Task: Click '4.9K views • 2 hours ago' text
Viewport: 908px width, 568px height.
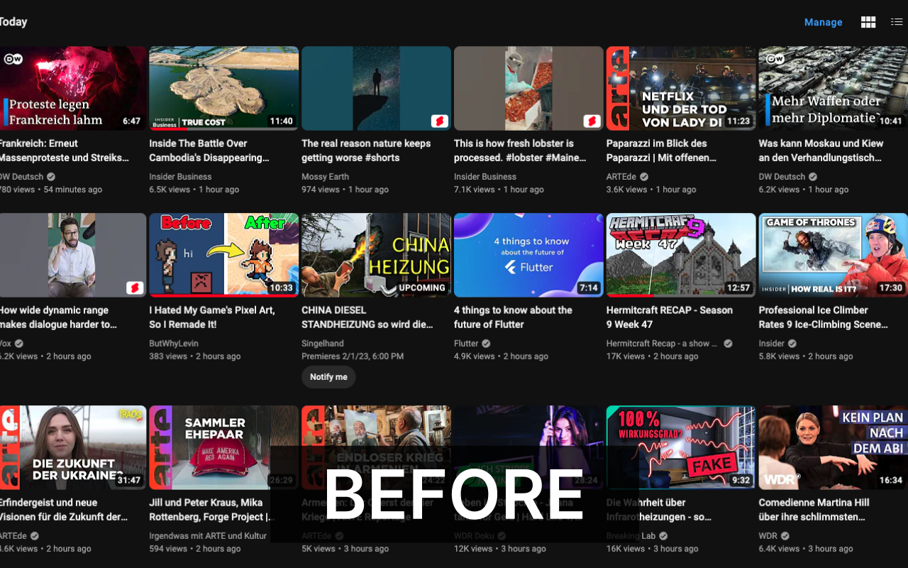Action: tap(501, 356)
